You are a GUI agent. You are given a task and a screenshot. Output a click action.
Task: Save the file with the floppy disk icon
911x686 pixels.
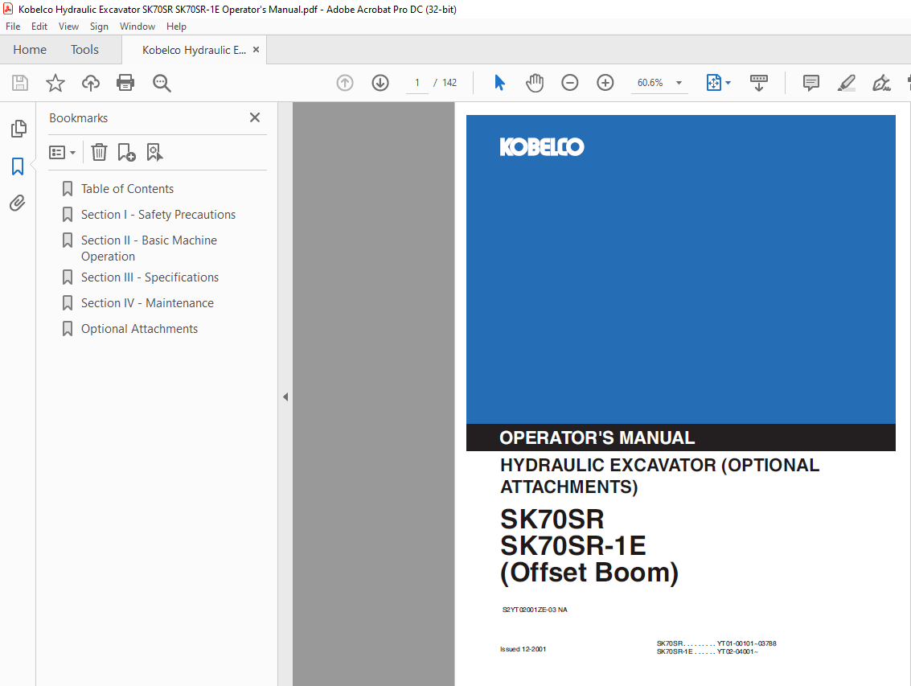point(20,83)
